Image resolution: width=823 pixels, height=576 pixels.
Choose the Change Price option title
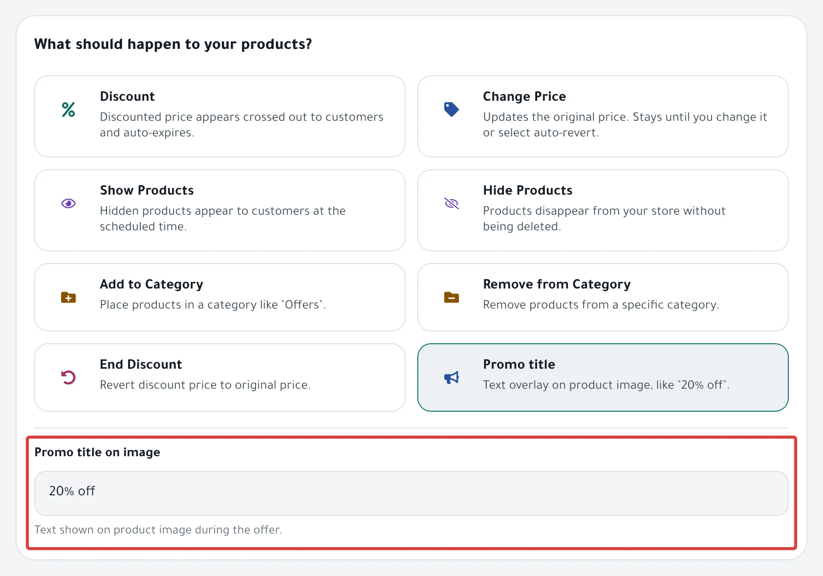tap(524, 96)
